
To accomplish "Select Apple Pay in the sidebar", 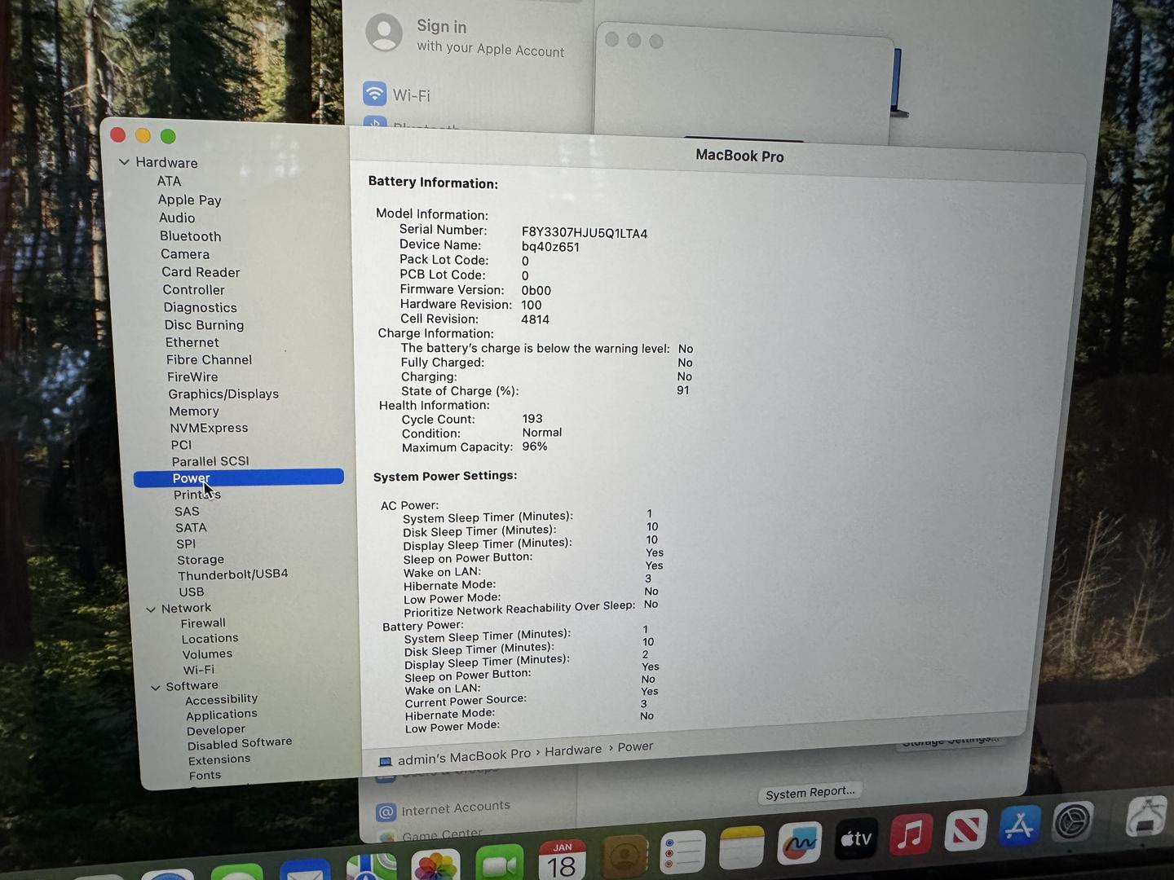I will click(190, 200).
